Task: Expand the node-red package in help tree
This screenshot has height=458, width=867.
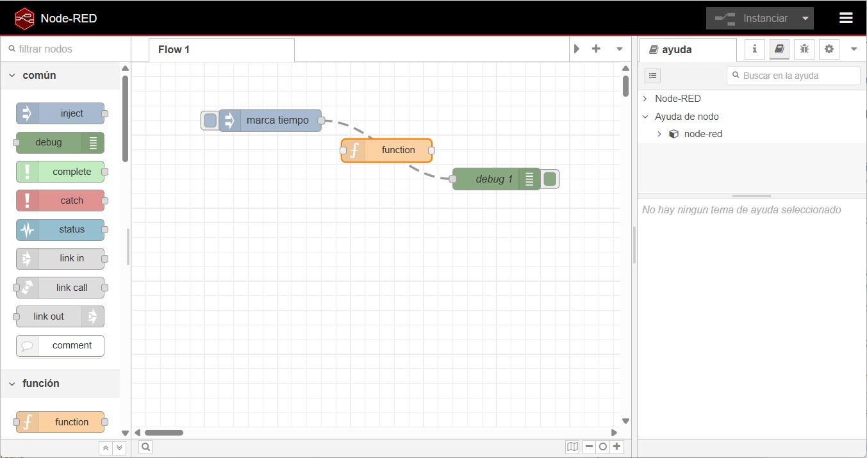Action: click(659, 133)
